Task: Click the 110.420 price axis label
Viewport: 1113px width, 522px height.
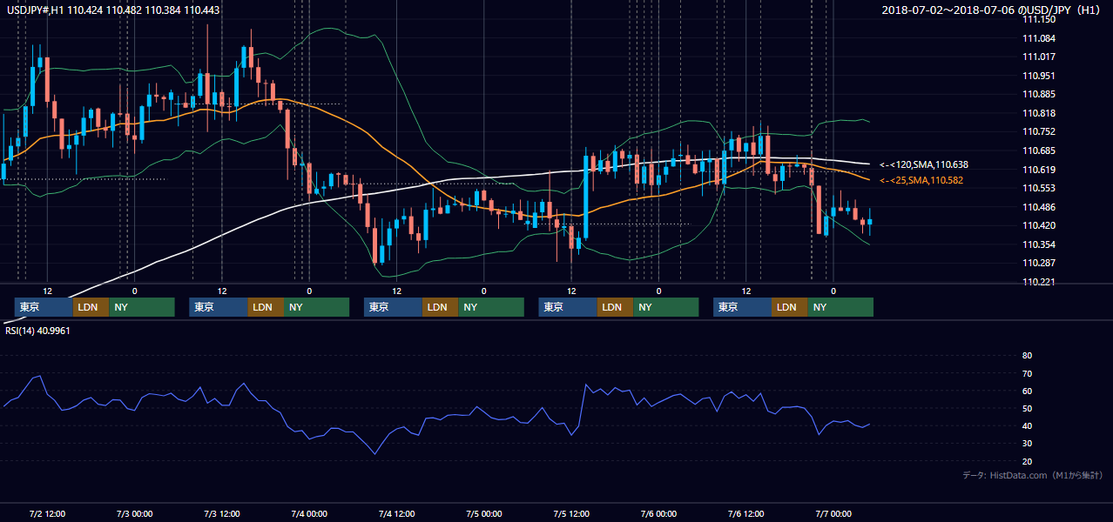Action: (1038, 225)
